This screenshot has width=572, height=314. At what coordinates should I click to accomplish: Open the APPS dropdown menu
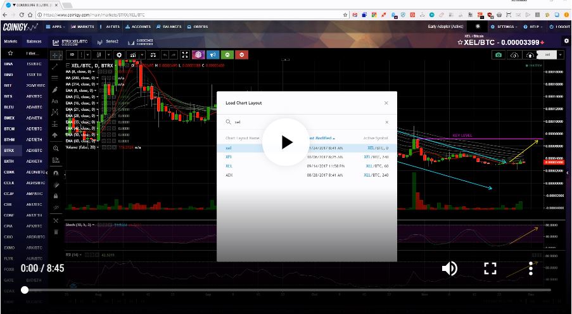tap(56, 27)
